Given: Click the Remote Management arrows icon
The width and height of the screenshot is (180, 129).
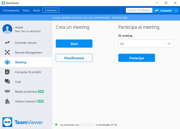Looking at the screenshot, I should click(7, 52).
